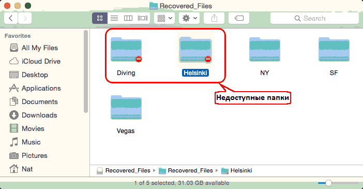Adjust the icon size slider
This screenshot has width=363, height=189.
[328, 183]
